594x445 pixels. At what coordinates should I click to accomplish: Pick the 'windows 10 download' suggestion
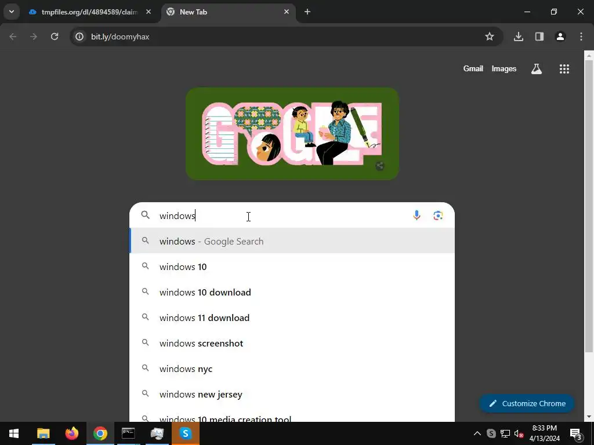click(x=292, y=292)
